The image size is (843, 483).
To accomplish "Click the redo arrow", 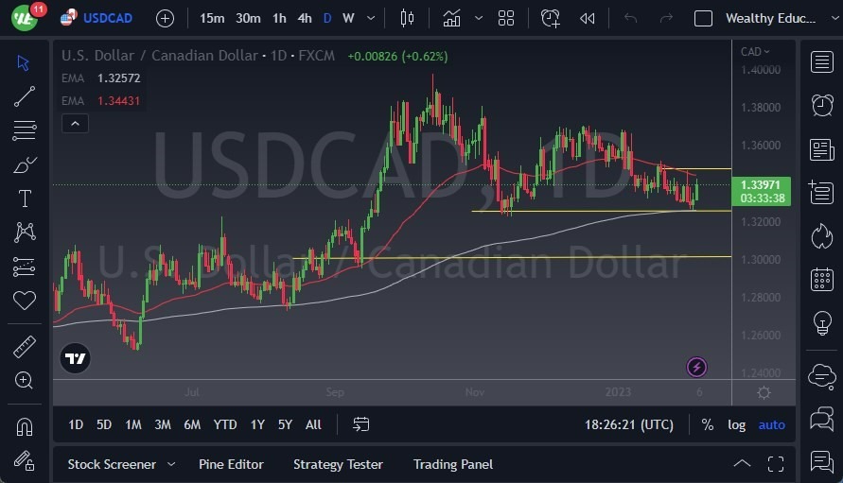I will [x=666, y=18].
